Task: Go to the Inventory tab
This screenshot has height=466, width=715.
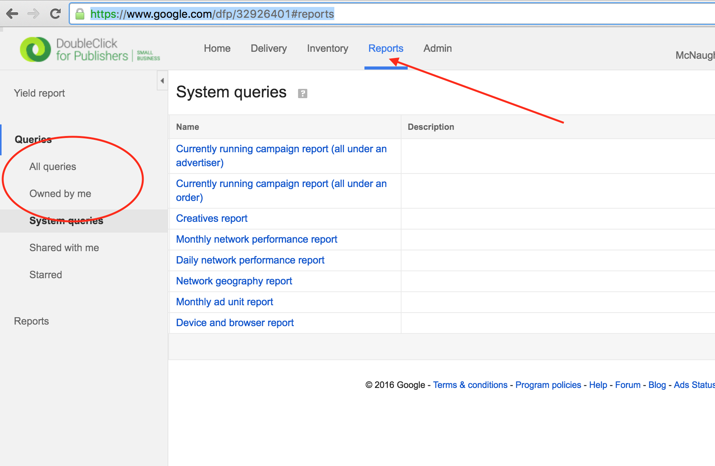Action: [x=327, y=48]
